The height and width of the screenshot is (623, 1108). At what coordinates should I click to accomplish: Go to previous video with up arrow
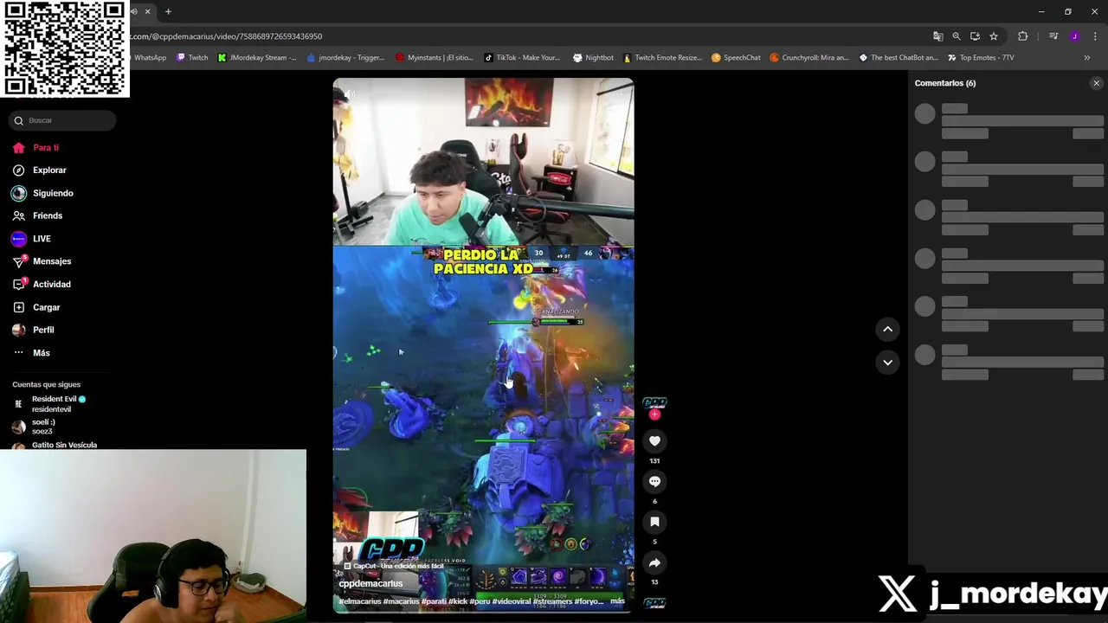[x=887, y=329]
